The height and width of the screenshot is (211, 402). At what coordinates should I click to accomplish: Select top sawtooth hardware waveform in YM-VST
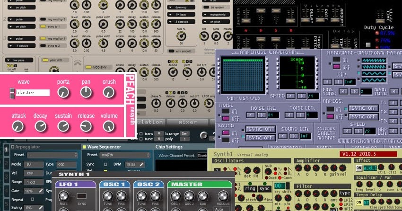point(374,60)
